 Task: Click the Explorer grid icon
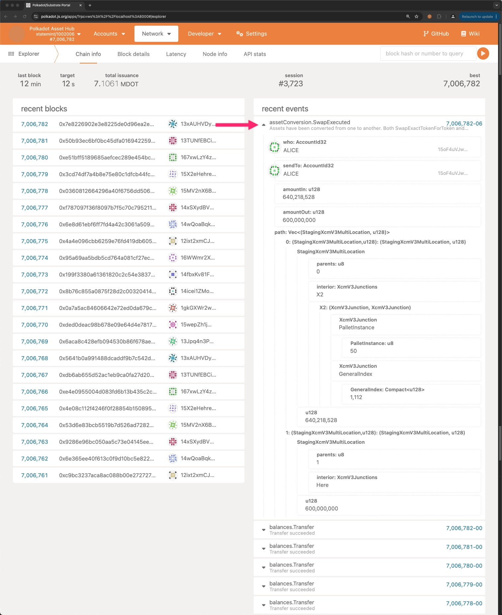click(x=11, y=54)
